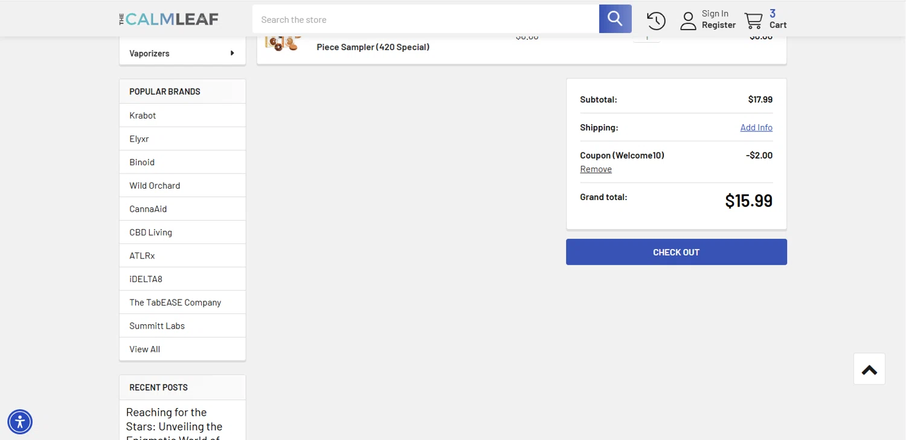Click the sampler product thumbnail
Viewport: 906px width, 440px height.
(283, 43)
